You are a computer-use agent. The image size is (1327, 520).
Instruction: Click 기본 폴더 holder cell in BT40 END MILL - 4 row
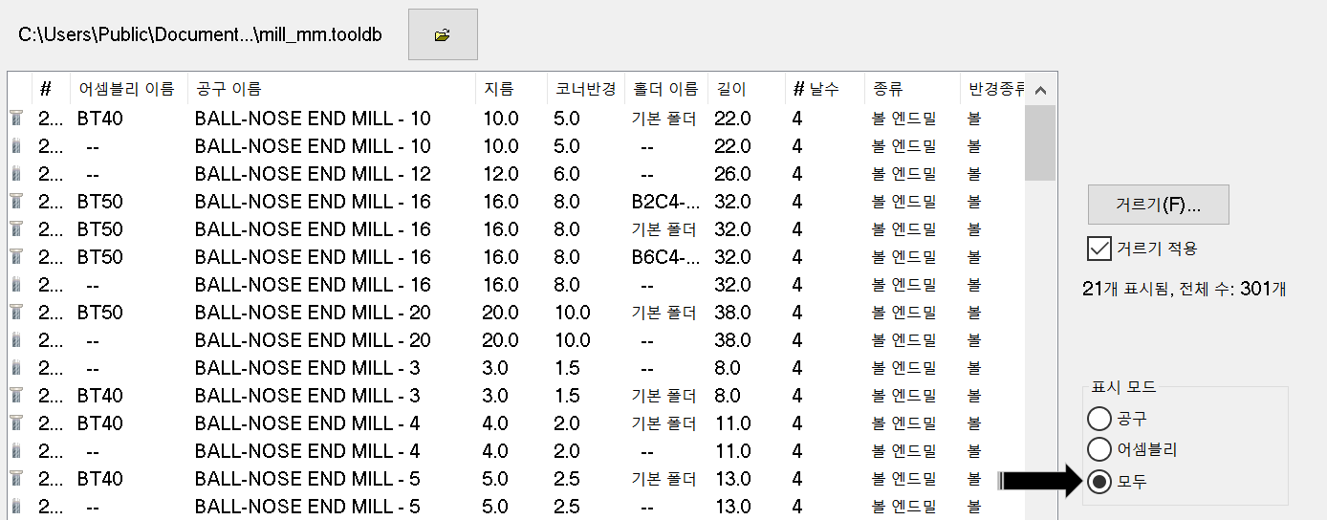point(663,423)
